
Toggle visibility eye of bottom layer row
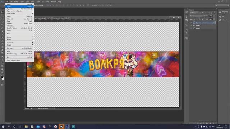191,28
